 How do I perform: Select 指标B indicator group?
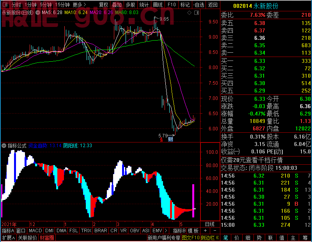[x=179, y=231]
